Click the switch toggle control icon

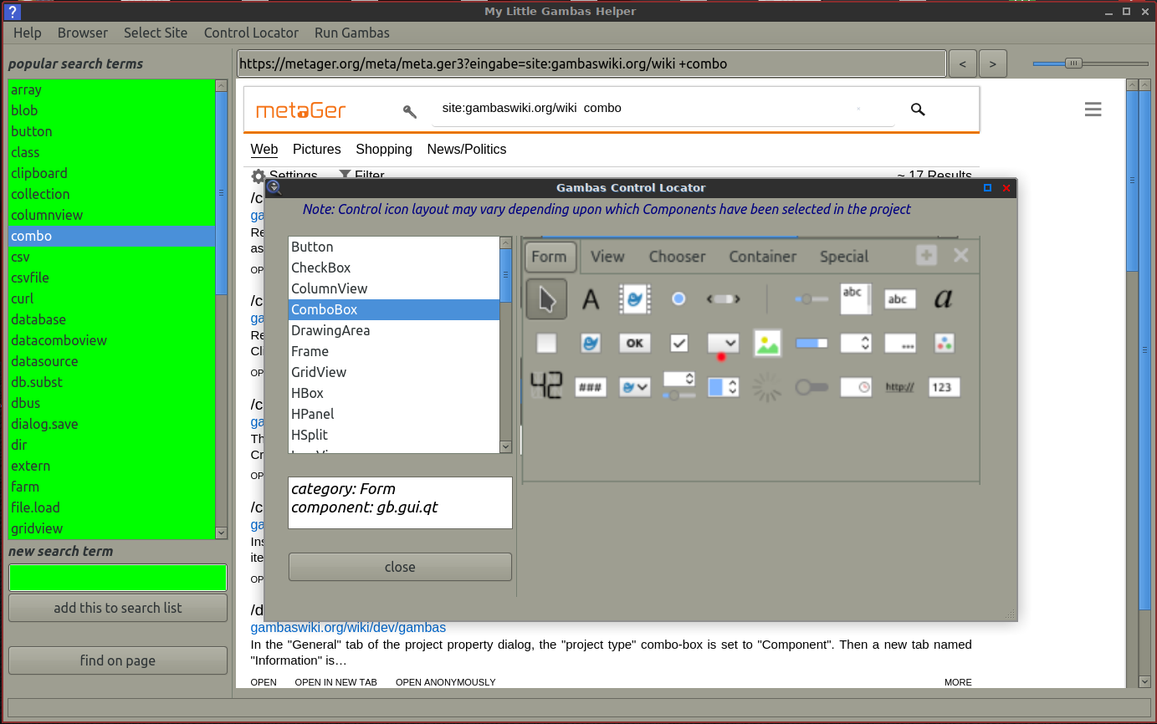click(811, 387)
